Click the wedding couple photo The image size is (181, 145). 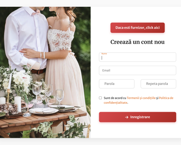(45, 72)
